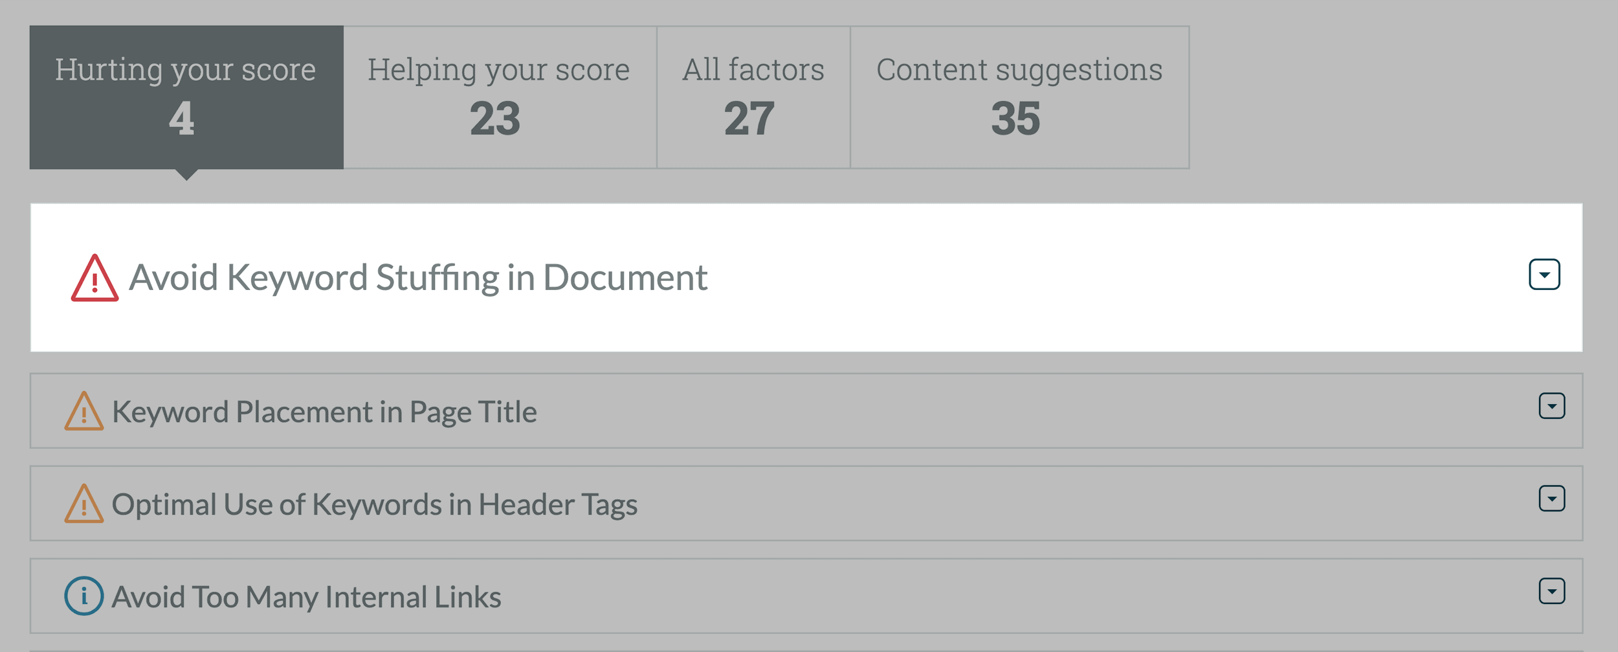
Task: Click blue info icon beside Avoid Too Many Internal Links
Action: (84, 596)
